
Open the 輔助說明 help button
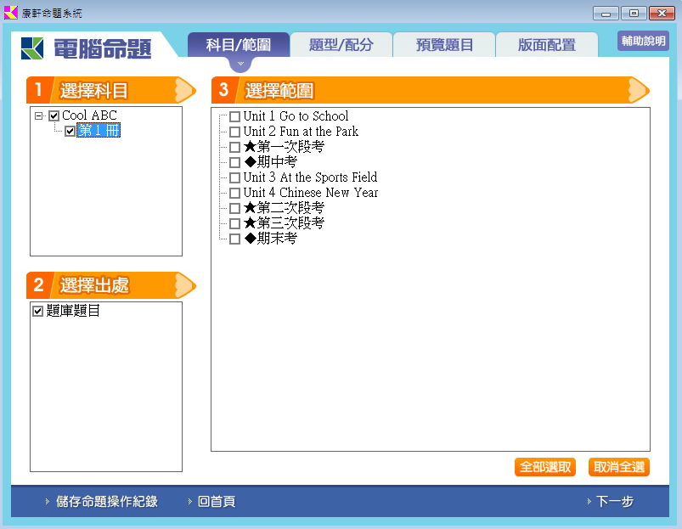point(643,41)
